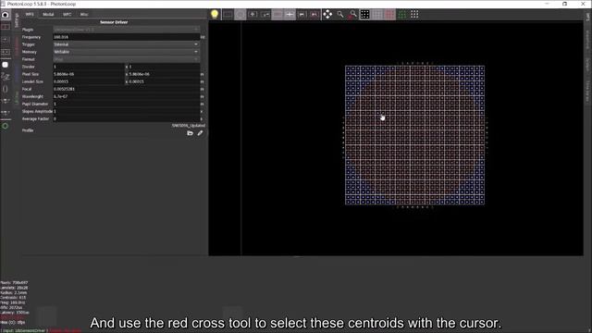
Task: Select the move/pan arrows tool
Action: (327, 15)
